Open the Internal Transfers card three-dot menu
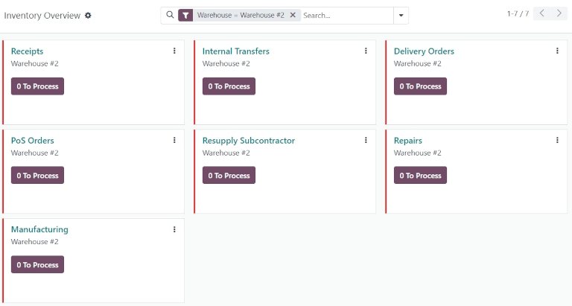Image resolution: width=572 pixels, height=306 pixels. click(366, 51)
